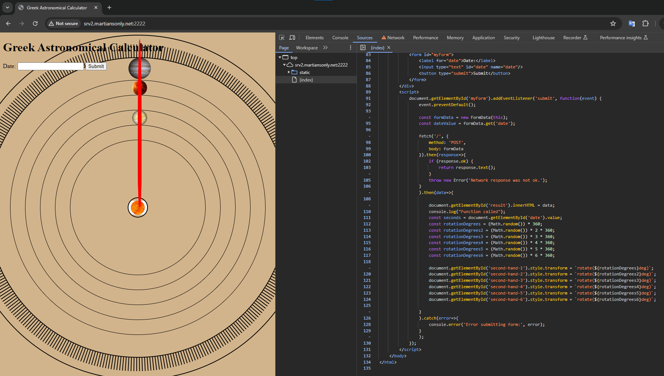Open the tab search dropdown
This screenshot has height=376, width=664.
pos(7,7)
